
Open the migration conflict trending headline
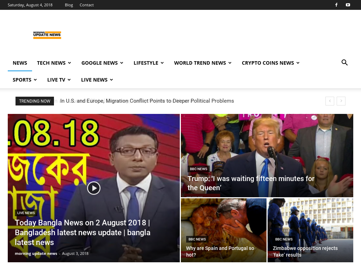click(147, 101)
